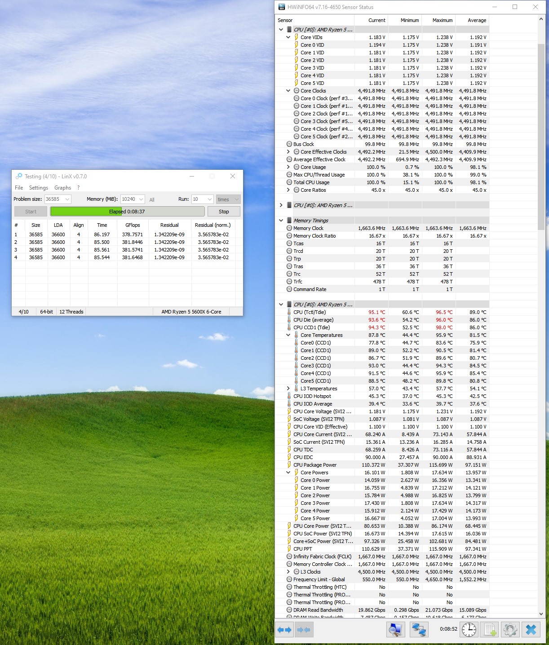This screenshot has height=645, width=549.
Task: Expand the Core Ratios node
Action: (x=288, y=190)
